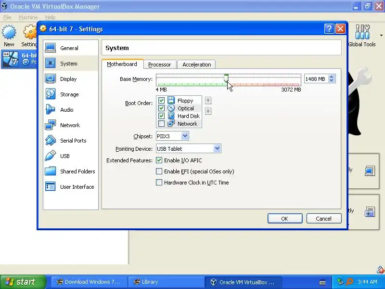Switch to Acceleration tab

197,65
